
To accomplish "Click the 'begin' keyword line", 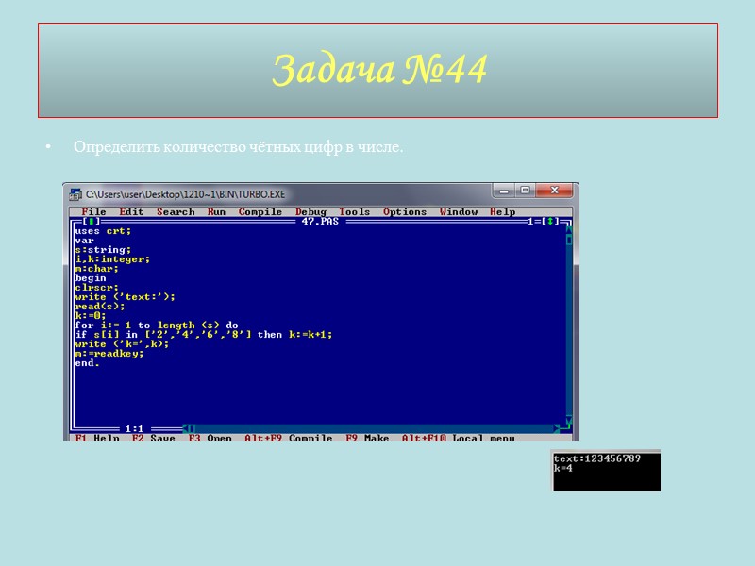I will point(91,278).
